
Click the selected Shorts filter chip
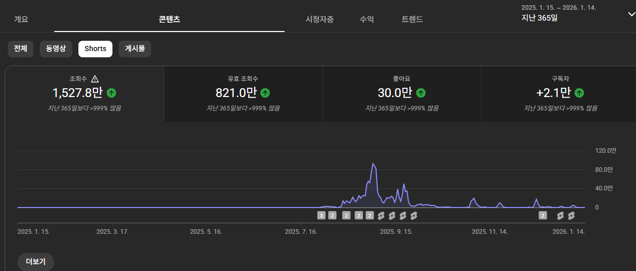(95, 49)
